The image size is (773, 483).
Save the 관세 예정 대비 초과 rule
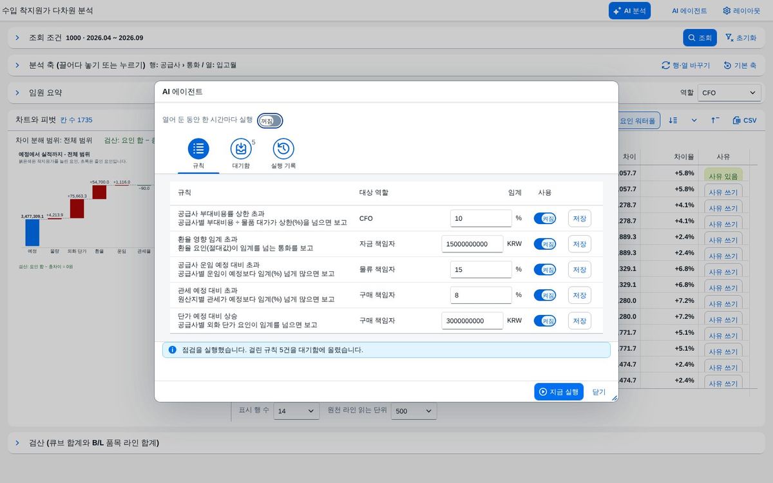[580, 295]
